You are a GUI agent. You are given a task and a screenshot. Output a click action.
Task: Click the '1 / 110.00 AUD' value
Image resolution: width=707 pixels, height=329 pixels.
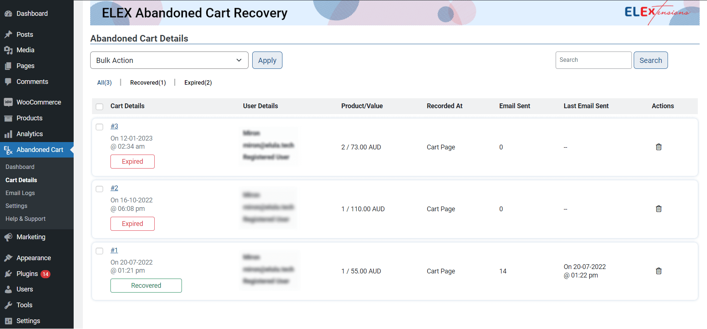pyautogui.click(x=363, y=209)
